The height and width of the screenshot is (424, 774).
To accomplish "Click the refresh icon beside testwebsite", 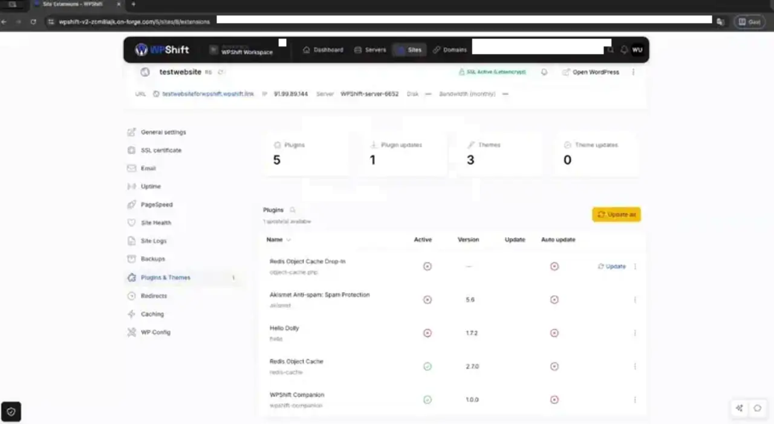I will pos(221,72).
